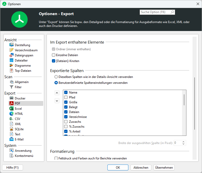Go to the Kontextmenü options page

[24, 156]
